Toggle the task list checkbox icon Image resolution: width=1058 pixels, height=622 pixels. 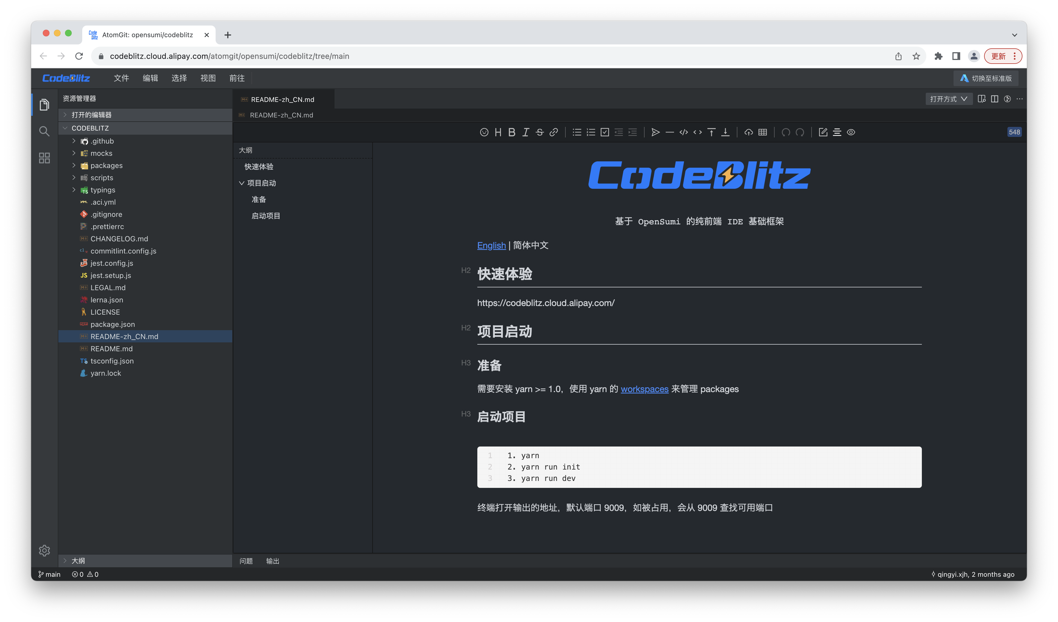pos(605,132)
